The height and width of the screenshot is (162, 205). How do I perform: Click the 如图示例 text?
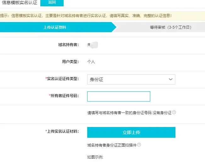click(95, 157)
